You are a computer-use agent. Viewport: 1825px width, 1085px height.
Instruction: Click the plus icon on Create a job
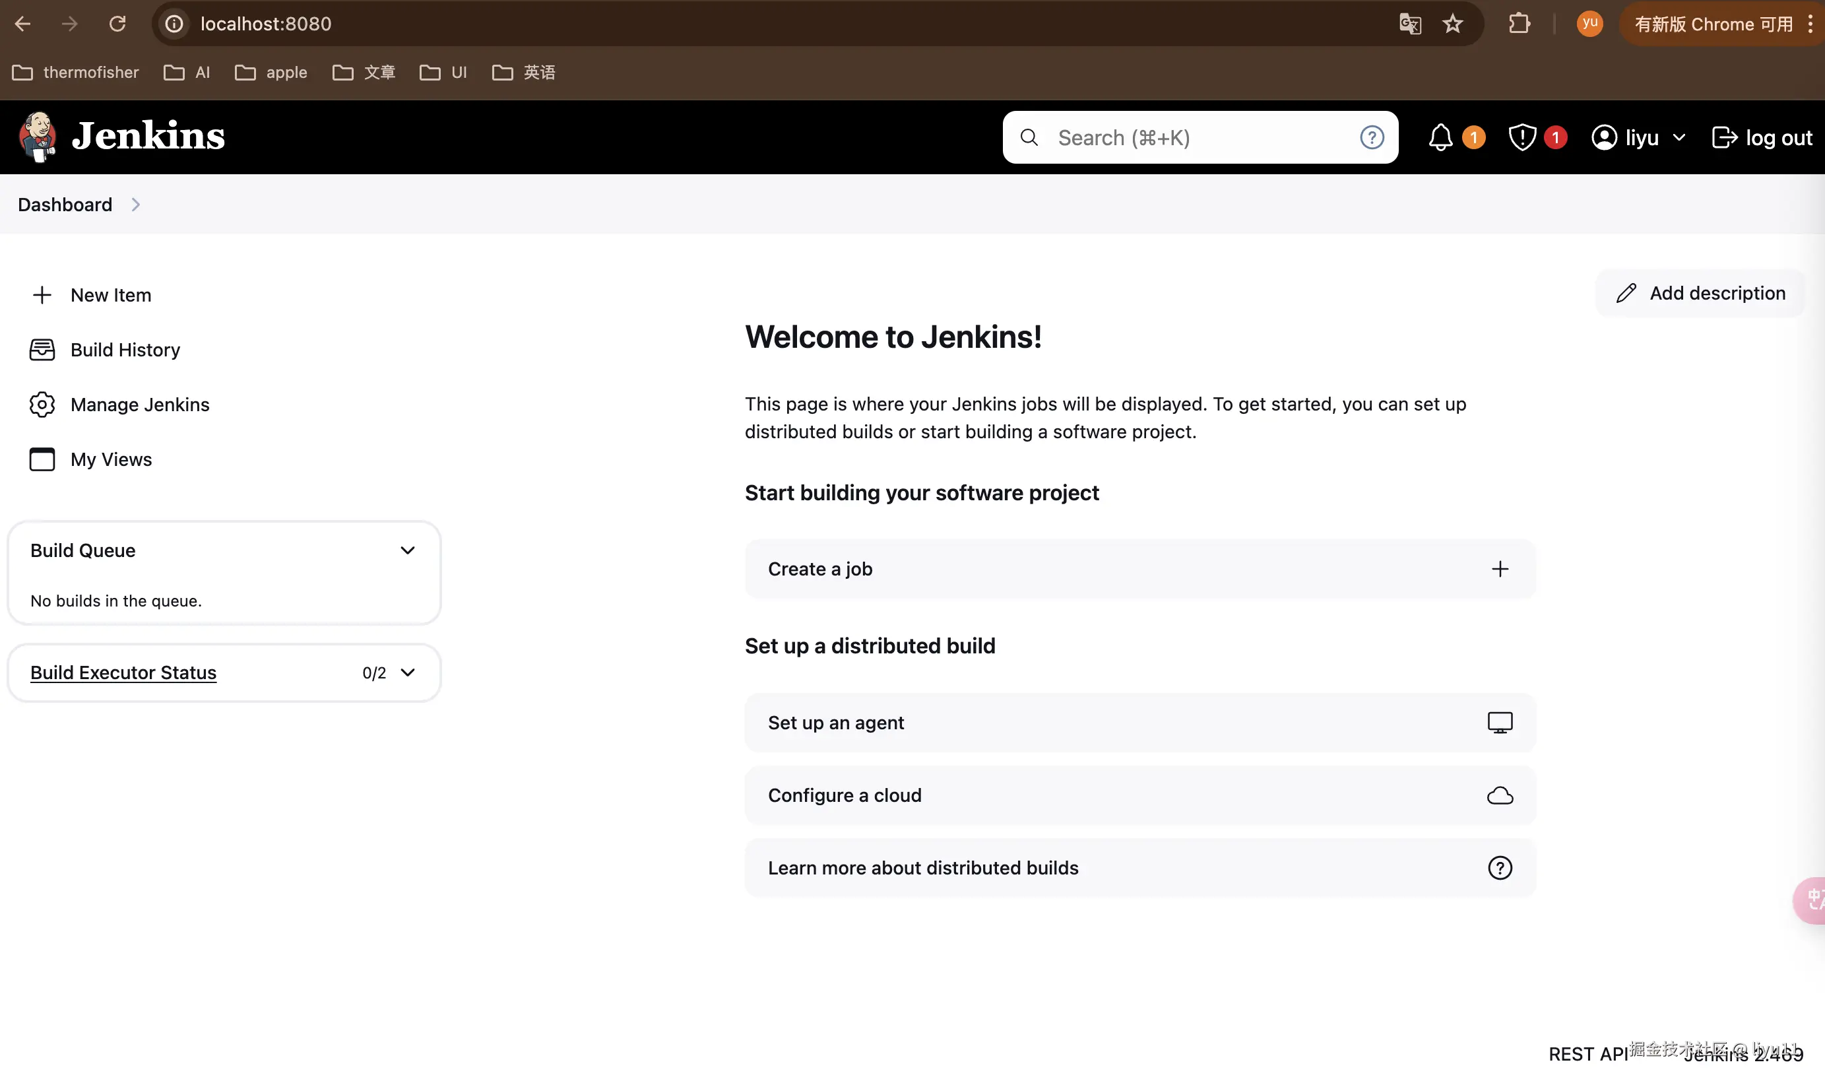click(1499, 569)
